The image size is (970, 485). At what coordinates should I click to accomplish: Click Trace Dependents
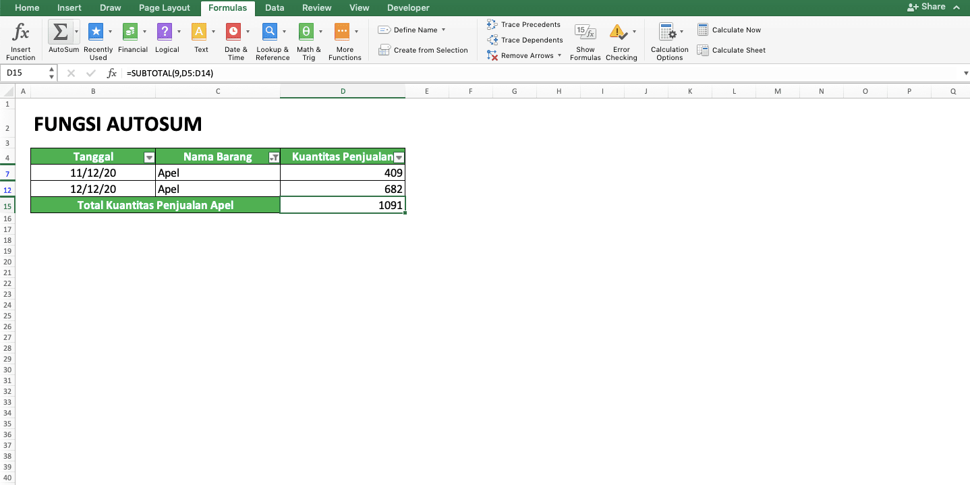point(525,40)
